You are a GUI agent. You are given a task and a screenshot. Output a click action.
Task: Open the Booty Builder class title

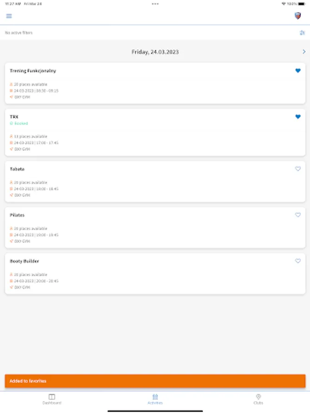pos(24,261)
